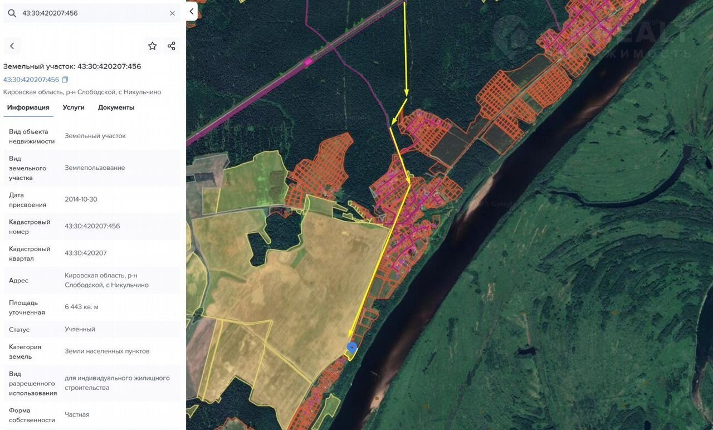The height and width of the screenshot is (430, 713).
Task: Click the Площадь уточненная value 6 443 кв. м
Action: tap(81, 307)
